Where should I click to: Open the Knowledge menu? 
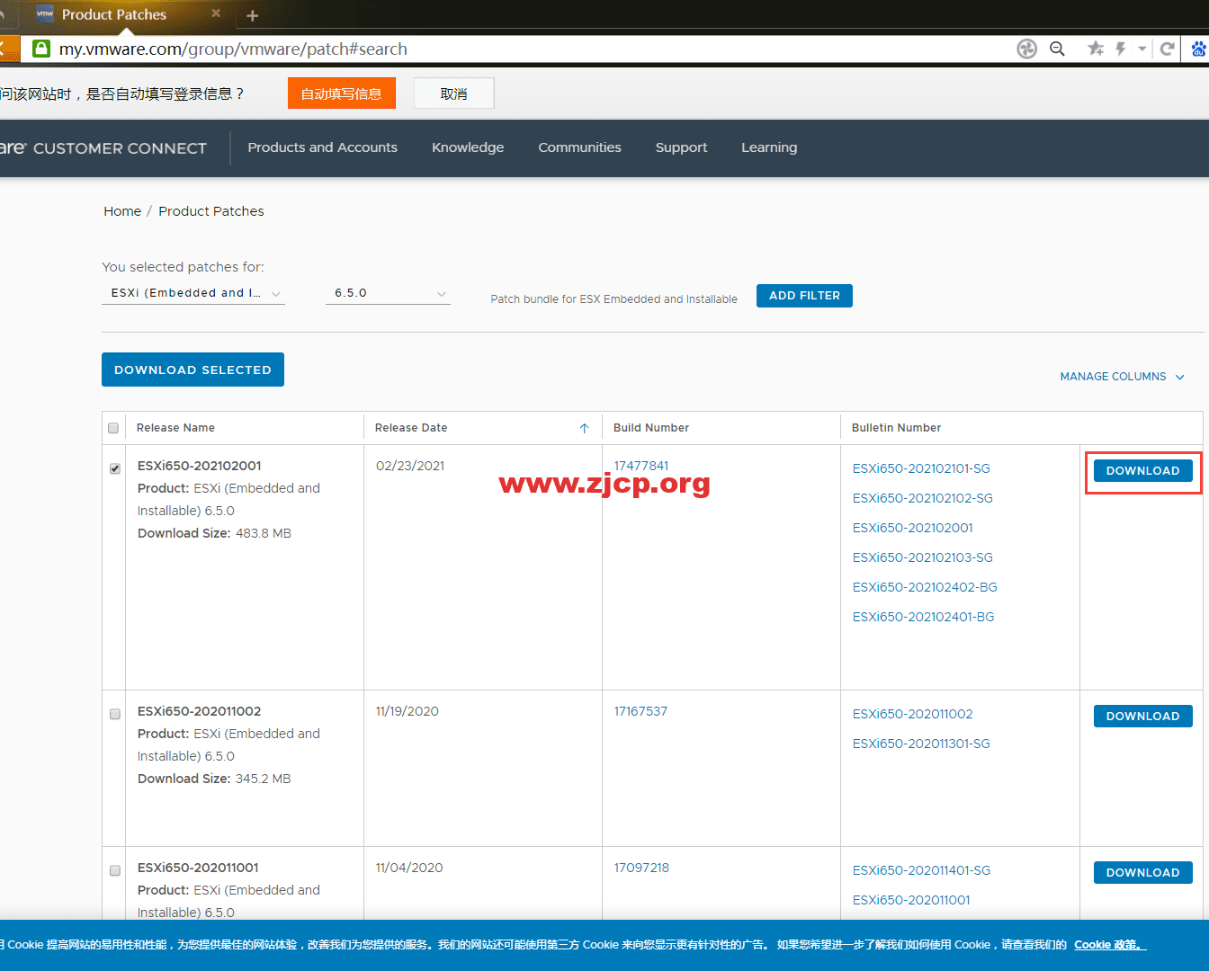tap(468, 147)
